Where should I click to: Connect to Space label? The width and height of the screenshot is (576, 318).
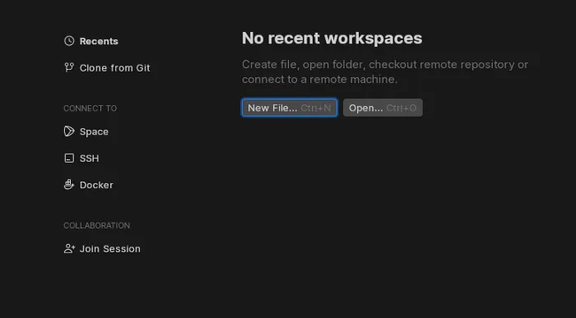tap(94, 131)
